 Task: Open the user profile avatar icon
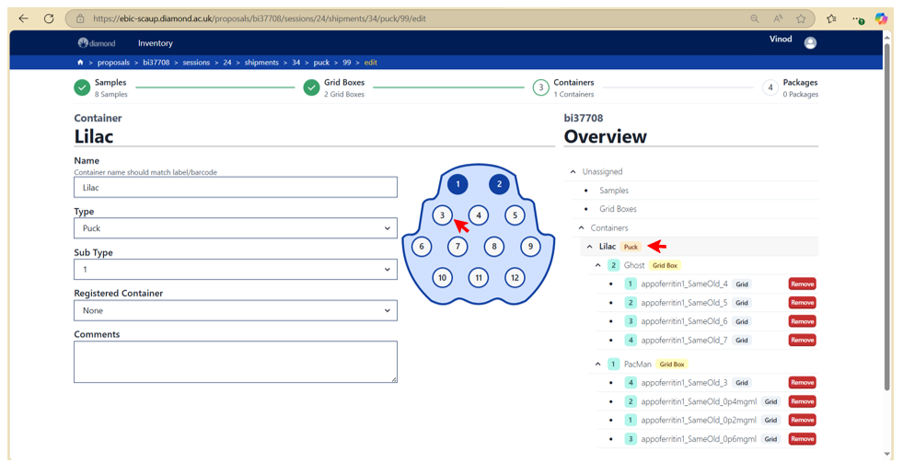(810, 42)
